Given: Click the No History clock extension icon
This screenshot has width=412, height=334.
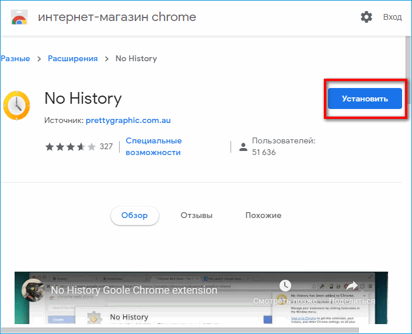Looking at the screenshot, I should (16, 106).
